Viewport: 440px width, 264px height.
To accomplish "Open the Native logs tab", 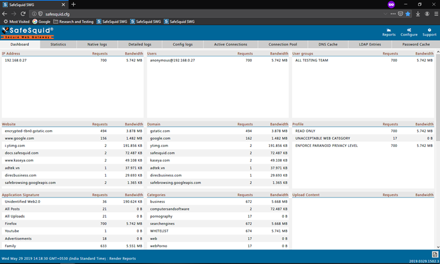I will (x=97, y=44).
